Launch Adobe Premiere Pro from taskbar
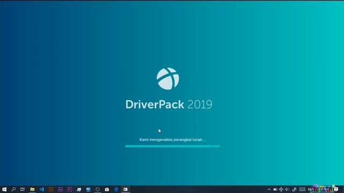344x193 pixels. tap(69, 189)
